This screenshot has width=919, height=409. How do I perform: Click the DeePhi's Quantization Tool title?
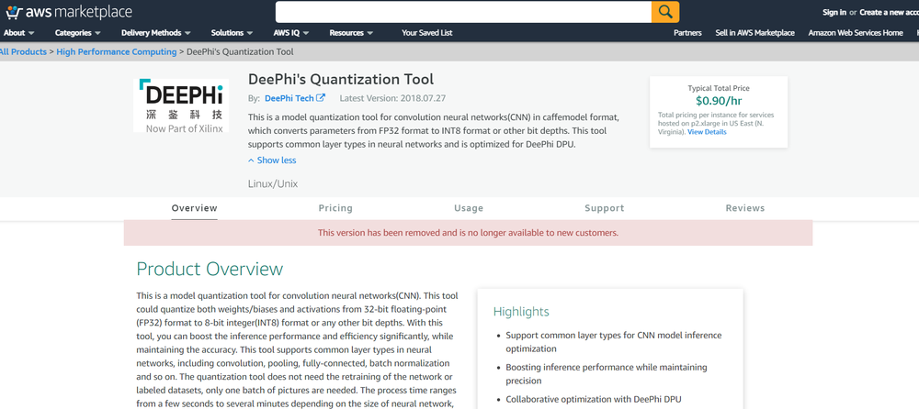[x=341, y=79]
